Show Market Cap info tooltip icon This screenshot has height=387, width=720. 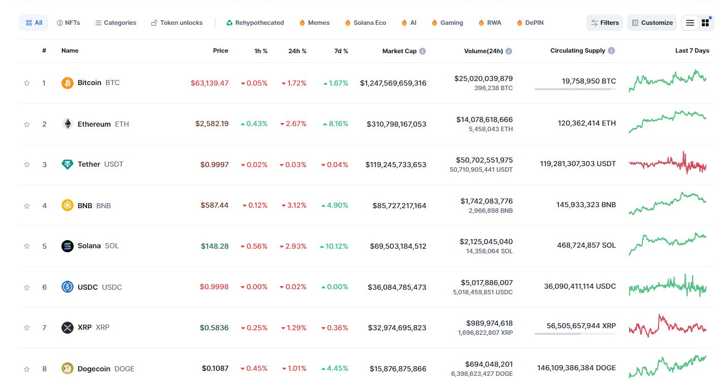click(422, 51)
